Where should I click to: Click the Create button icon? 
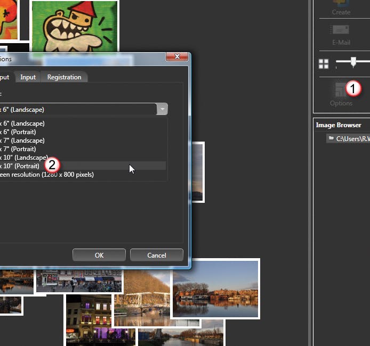click(341, 3)
